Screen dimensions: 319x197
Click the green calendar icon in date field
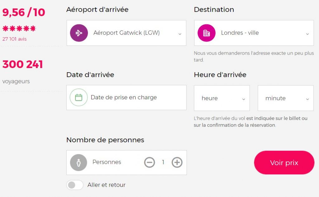pos(79,97)
